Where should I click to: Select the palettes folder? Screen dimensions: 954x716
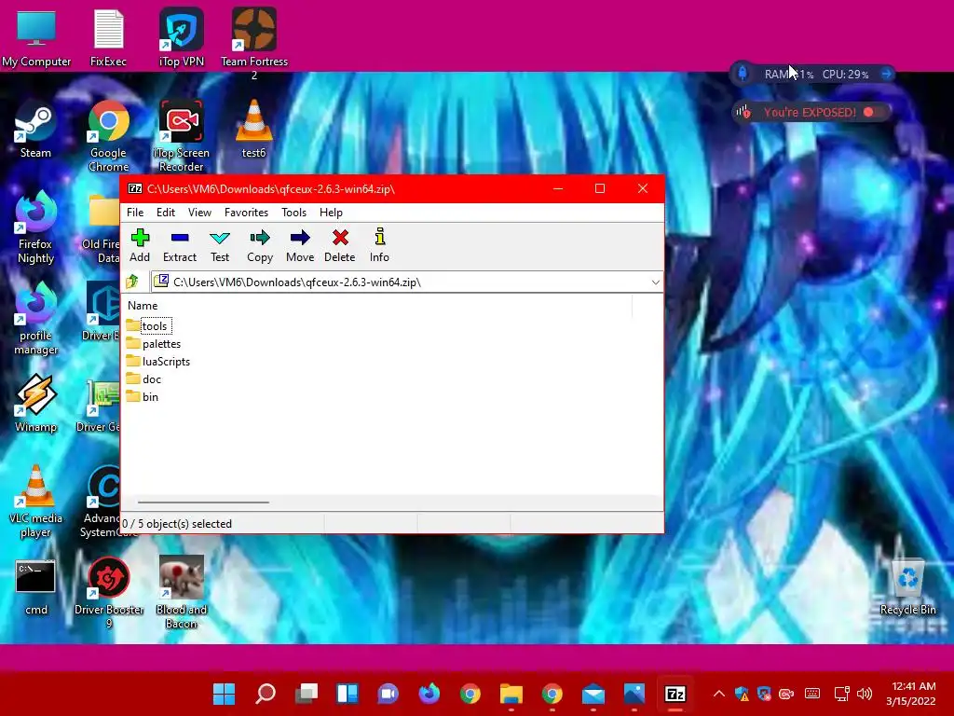click(154, 344)
